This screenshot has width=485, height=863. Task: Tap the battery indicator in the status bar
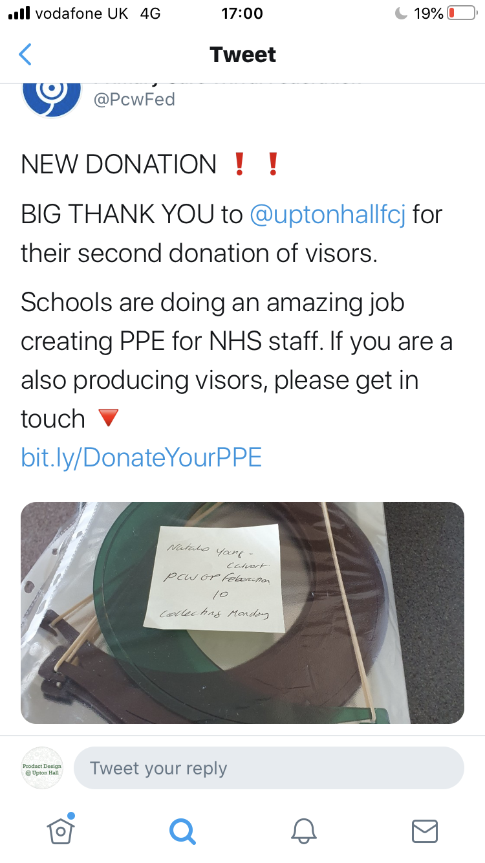[x=462, y=13]
